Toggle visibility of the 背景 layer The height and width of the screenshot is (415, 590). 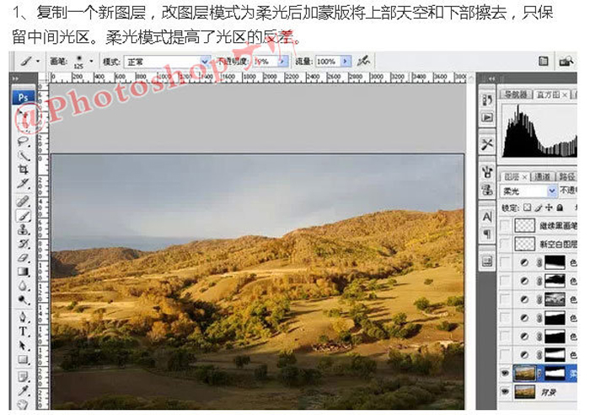click(x=505, y=391)
